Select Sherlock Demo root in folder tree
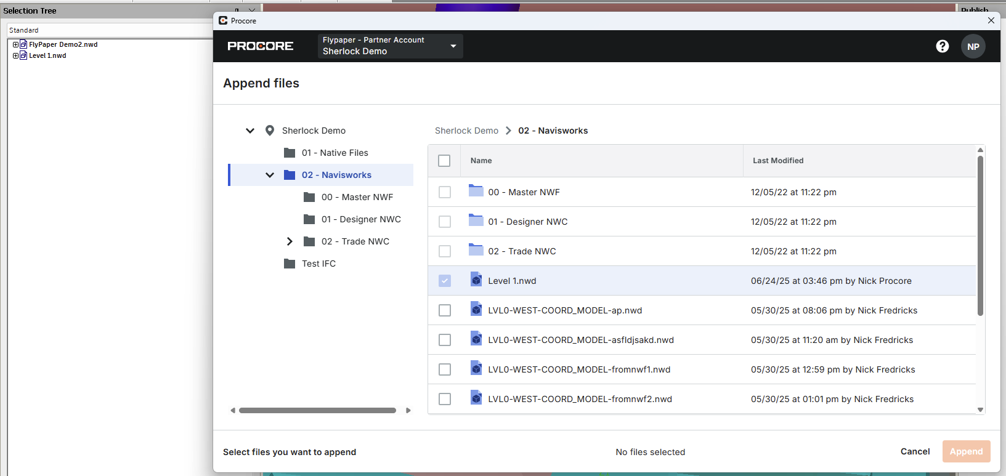1006x476 pixels. pyautogui.click(x=314, y=131)
